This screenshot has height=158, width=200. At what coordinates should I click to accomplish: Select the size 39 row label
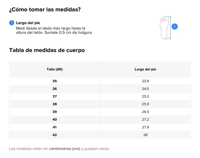(54, 112)
